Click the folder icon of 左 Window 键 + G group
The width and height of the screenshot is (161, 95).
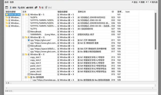click(x=26, y=37)
